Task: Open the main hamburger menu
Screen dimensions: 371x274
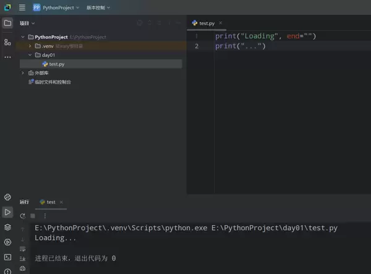Action: pyautogui.click(x=22, y=7)
